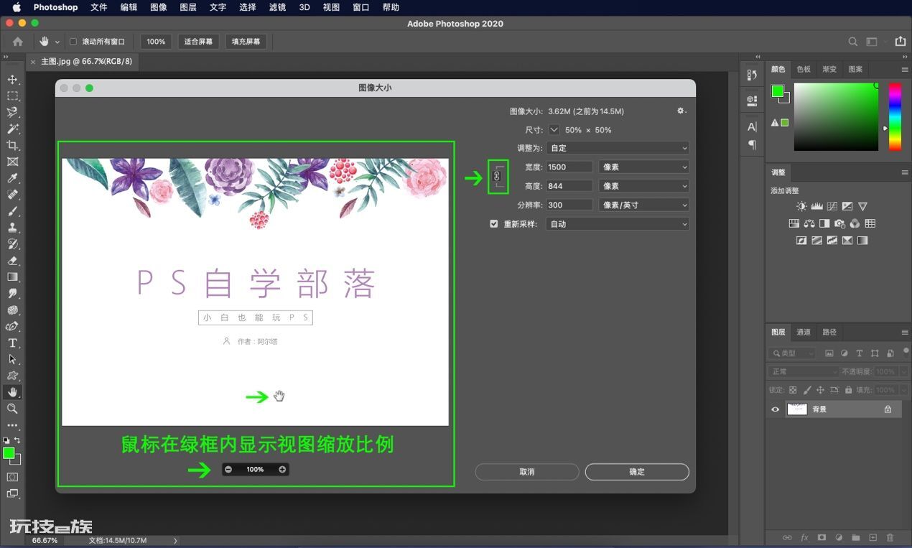
Task: Open the Properties panel icon
Action: 752,101
